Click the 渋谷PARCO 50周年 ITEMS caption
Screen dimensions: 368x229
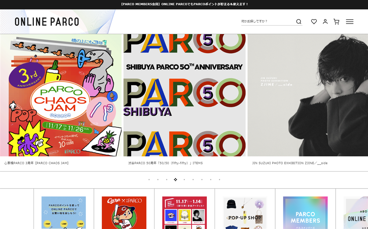[x=165, y=163]
